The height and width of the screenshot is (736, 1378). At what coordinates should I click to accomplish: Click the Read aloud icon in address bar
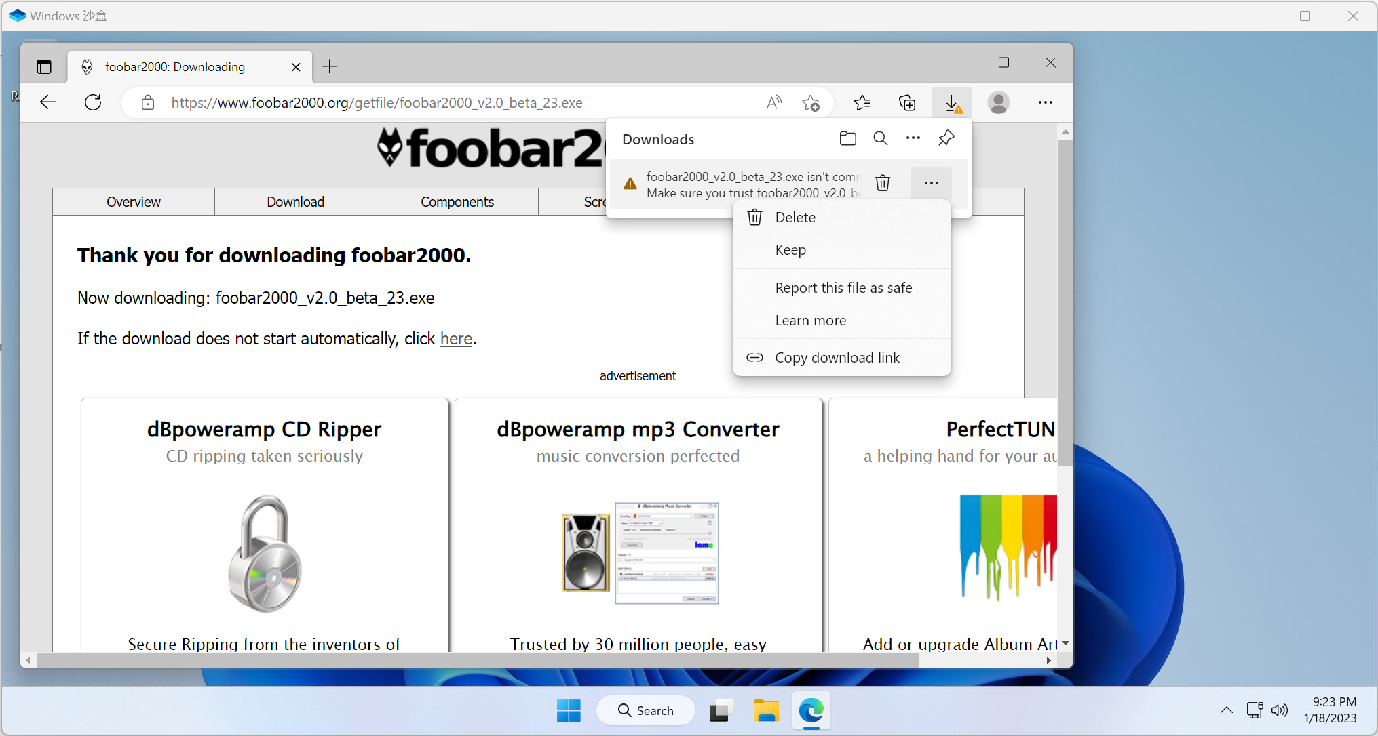(x=773, y=103)
